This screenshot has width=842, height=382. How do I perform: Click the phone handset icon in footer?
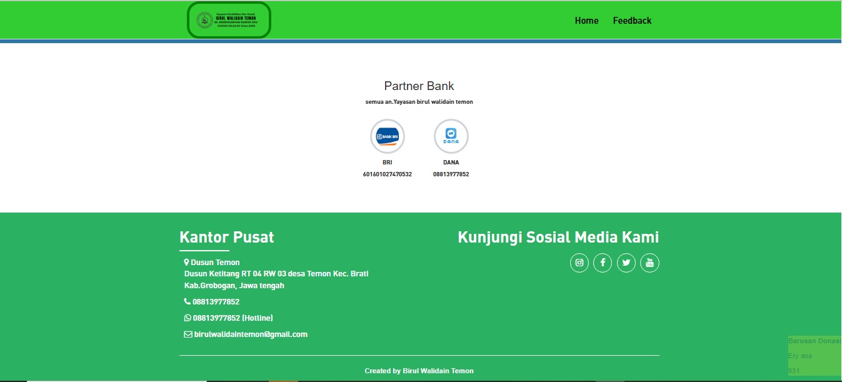pos(187,301)
